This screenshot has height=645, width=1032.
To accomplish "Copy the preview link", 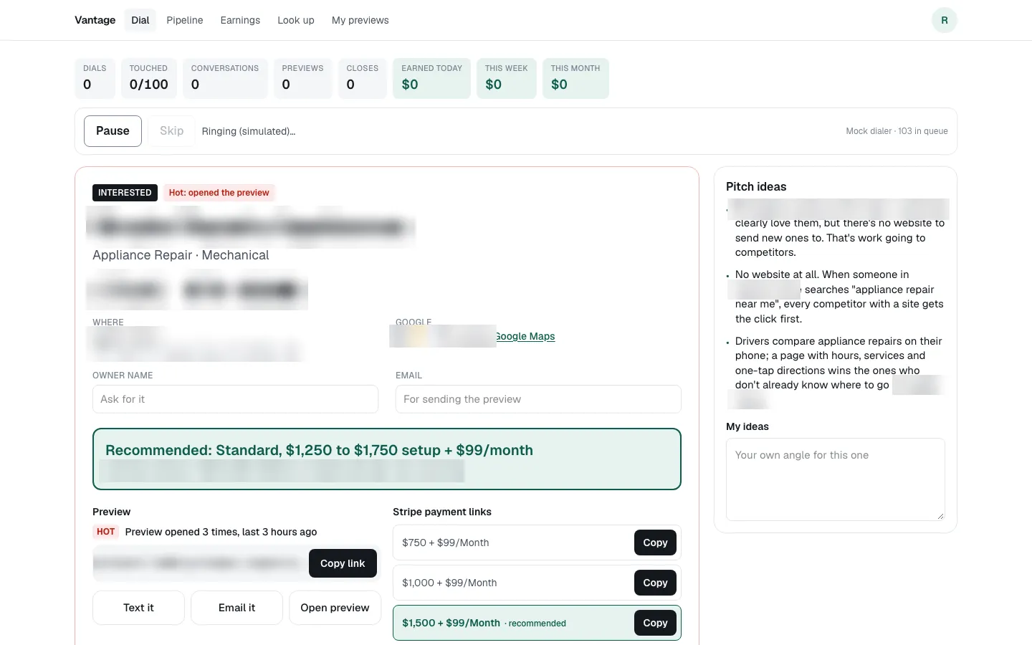I will [x=343, y=563].
